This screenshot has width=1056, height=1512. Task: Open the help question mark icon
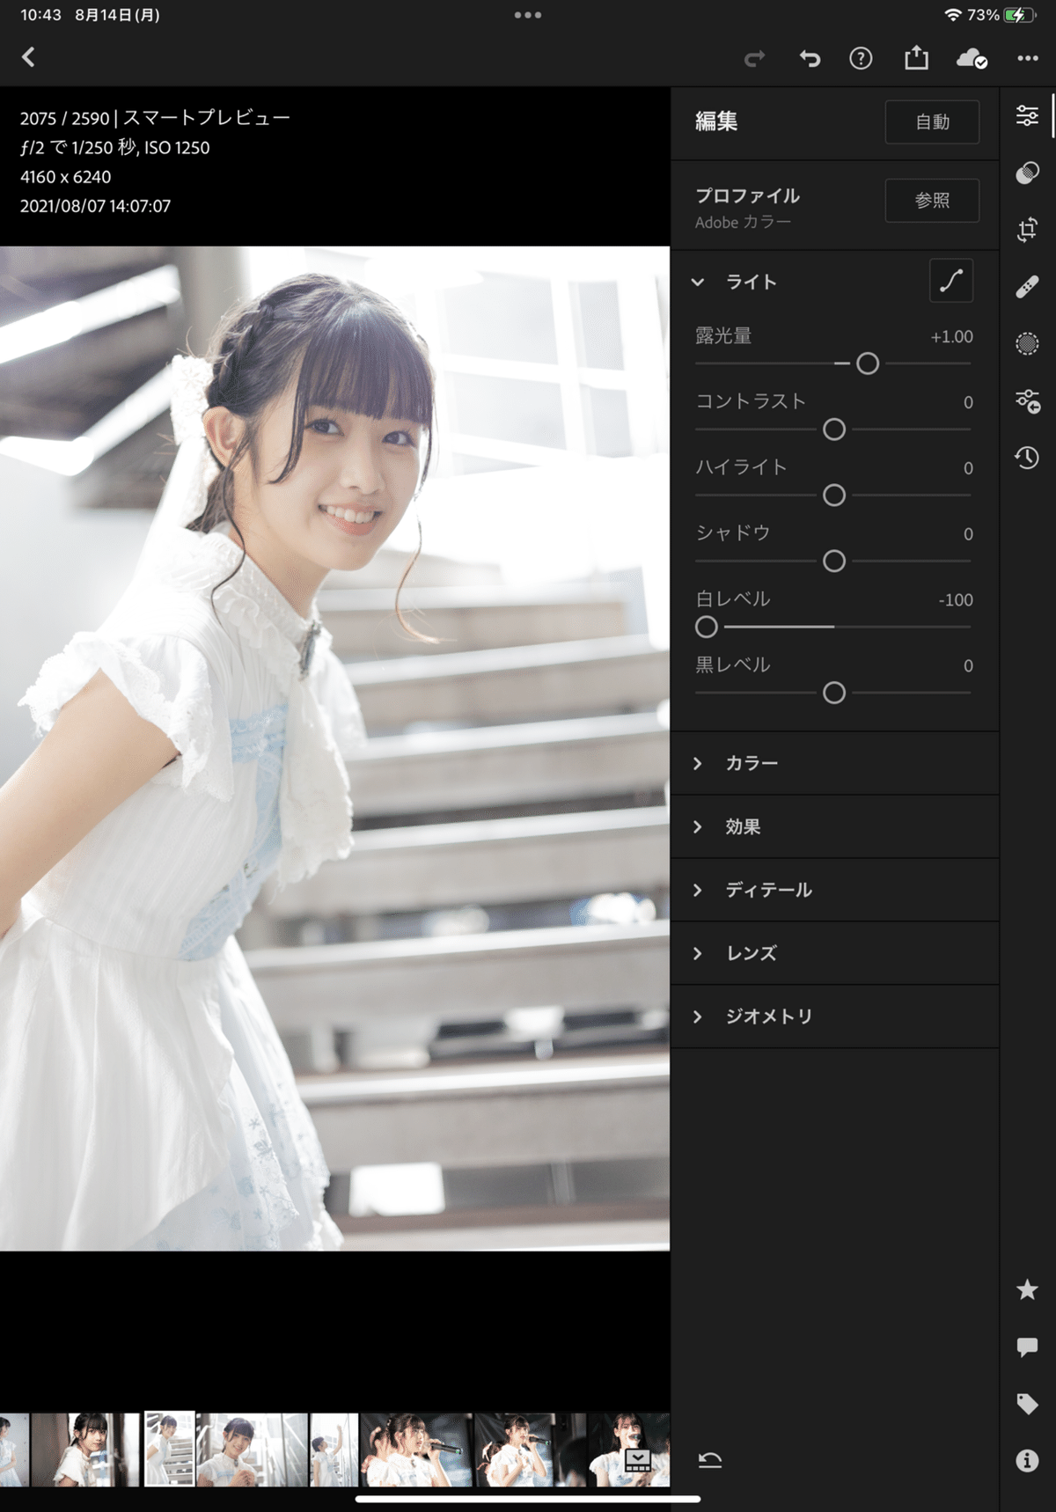(861, 59)
